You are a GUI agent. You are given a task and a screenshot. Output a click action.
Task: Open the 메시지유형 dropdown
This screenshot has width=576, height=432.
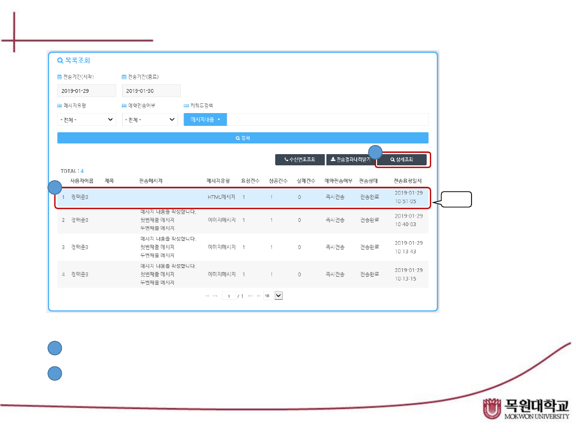86,119
